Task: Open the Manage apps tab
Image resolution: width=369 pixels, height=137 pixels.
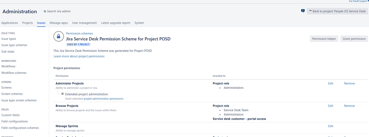Action: (x=59, y=23)
